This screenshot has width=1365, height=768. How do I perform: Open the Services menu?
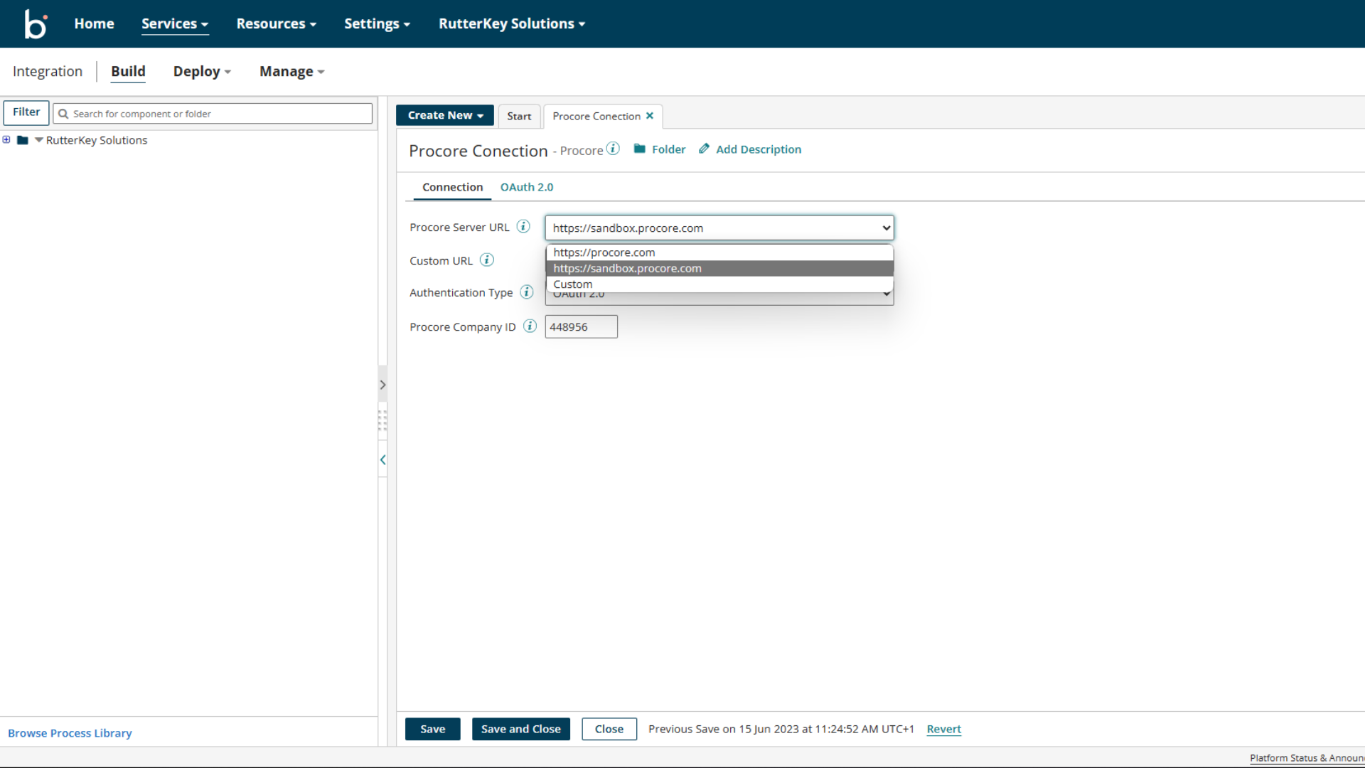pyautogui.click(x=175, y=23)
